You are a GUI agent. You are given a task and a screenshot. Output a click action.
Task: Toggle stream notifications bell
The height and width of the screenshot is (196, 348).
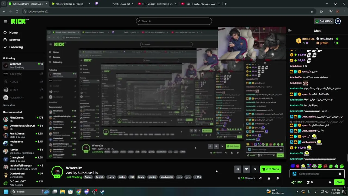tap(238, 169)
